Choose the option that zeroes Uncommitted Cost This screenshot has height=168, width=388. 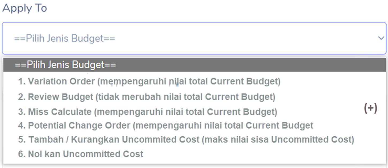coord(81,154)
